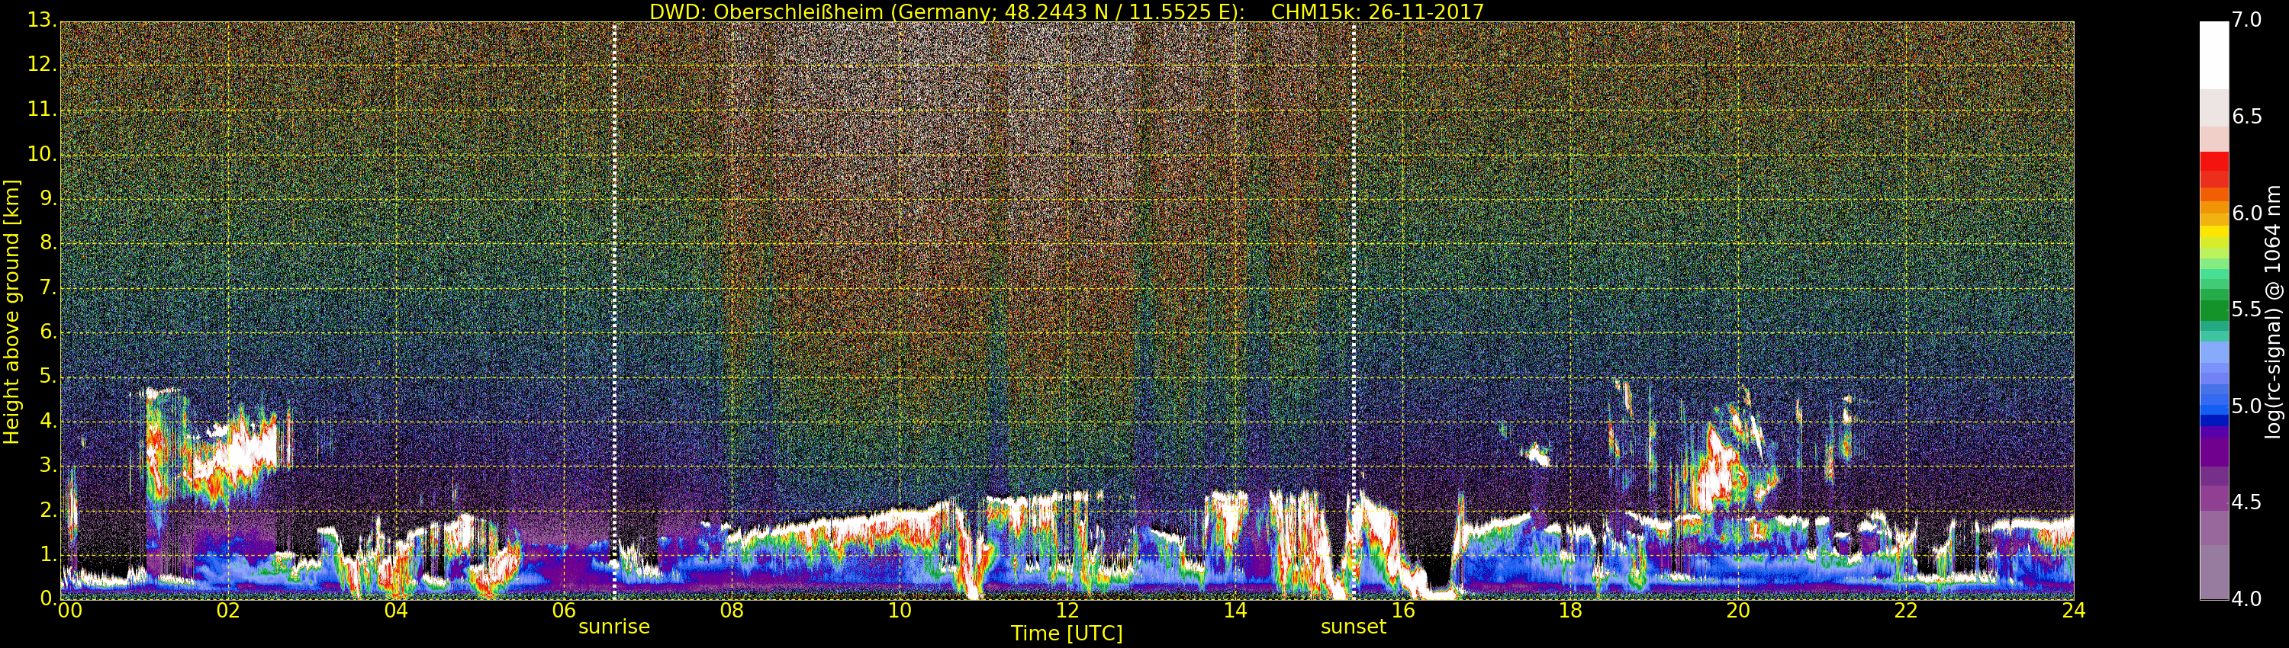Click the colorbar label log(rc-signal) @ 1064 nm

(2273, 324)
